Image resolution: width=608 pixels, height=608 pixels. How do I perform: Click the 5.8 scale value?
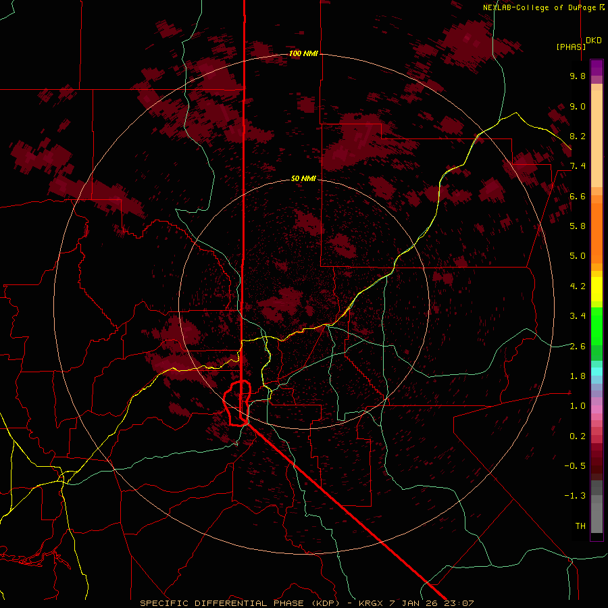click(x=578, y=226)
